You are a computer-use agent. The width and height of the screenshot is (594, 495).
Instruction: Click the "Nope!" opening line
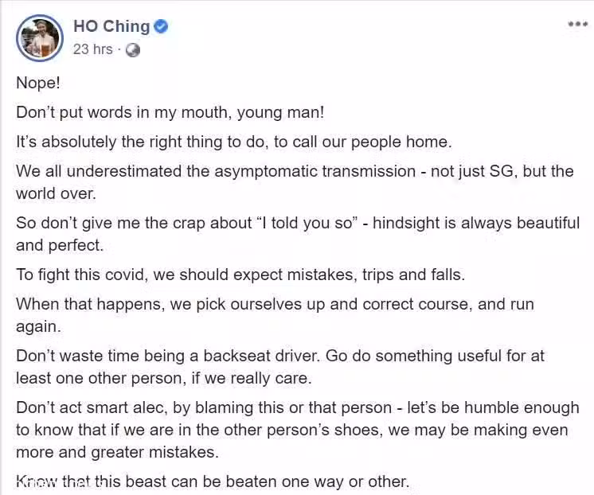click(38, 83)
